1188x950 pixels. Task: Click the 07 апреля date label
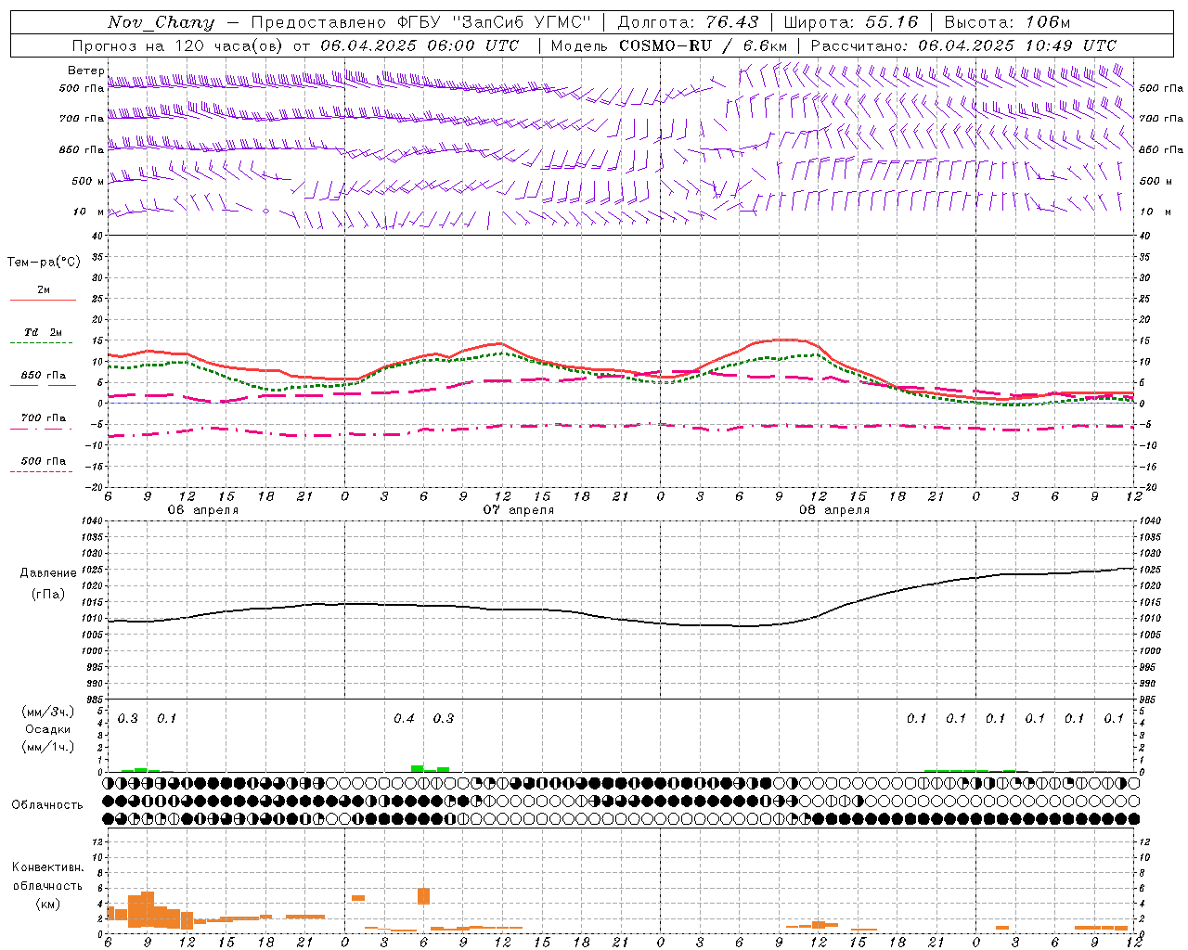coord(518,510)
